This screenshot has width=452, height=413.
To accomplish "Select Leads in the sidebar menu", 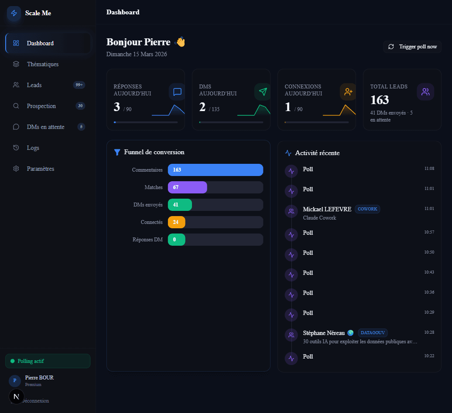I will [x=35, y=85].
